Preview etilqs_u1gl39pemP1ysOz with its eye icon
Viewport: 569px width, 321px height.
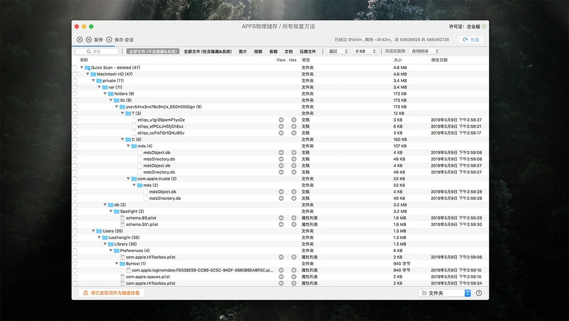281,119
